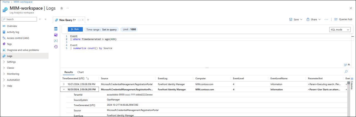Click the Source column header
The width and height of the screenshot is (356, 117).
(104, 79)
